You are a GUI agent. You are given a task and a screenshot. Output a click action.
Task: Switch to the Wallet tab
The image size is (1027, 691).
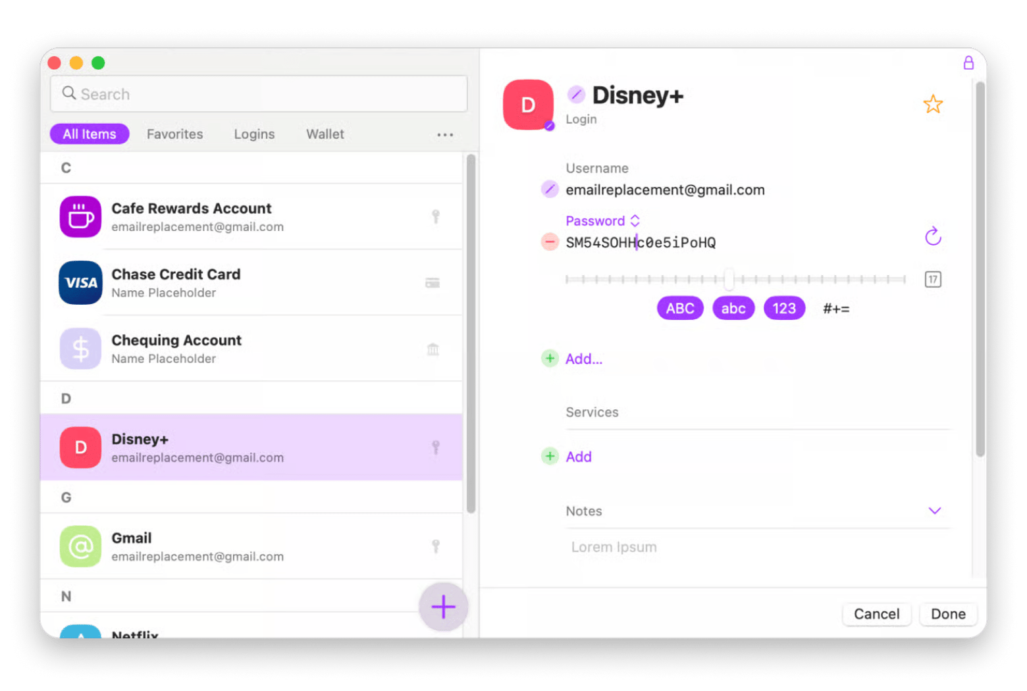tap(325, 134)
